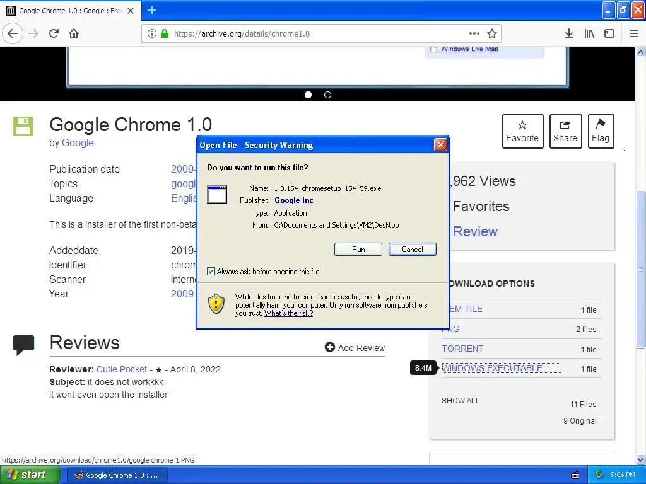Image resolution: width=646 pixels, height=484 pixels.
Task: Click the 8.4M file size tooltip
Action: pos(423,368)
